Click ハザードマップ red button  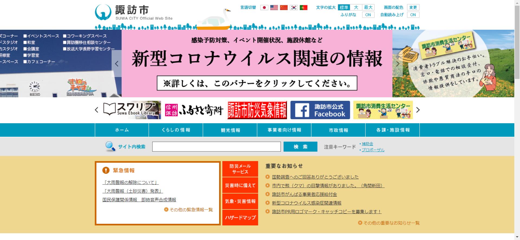click(x=240, y=217)
